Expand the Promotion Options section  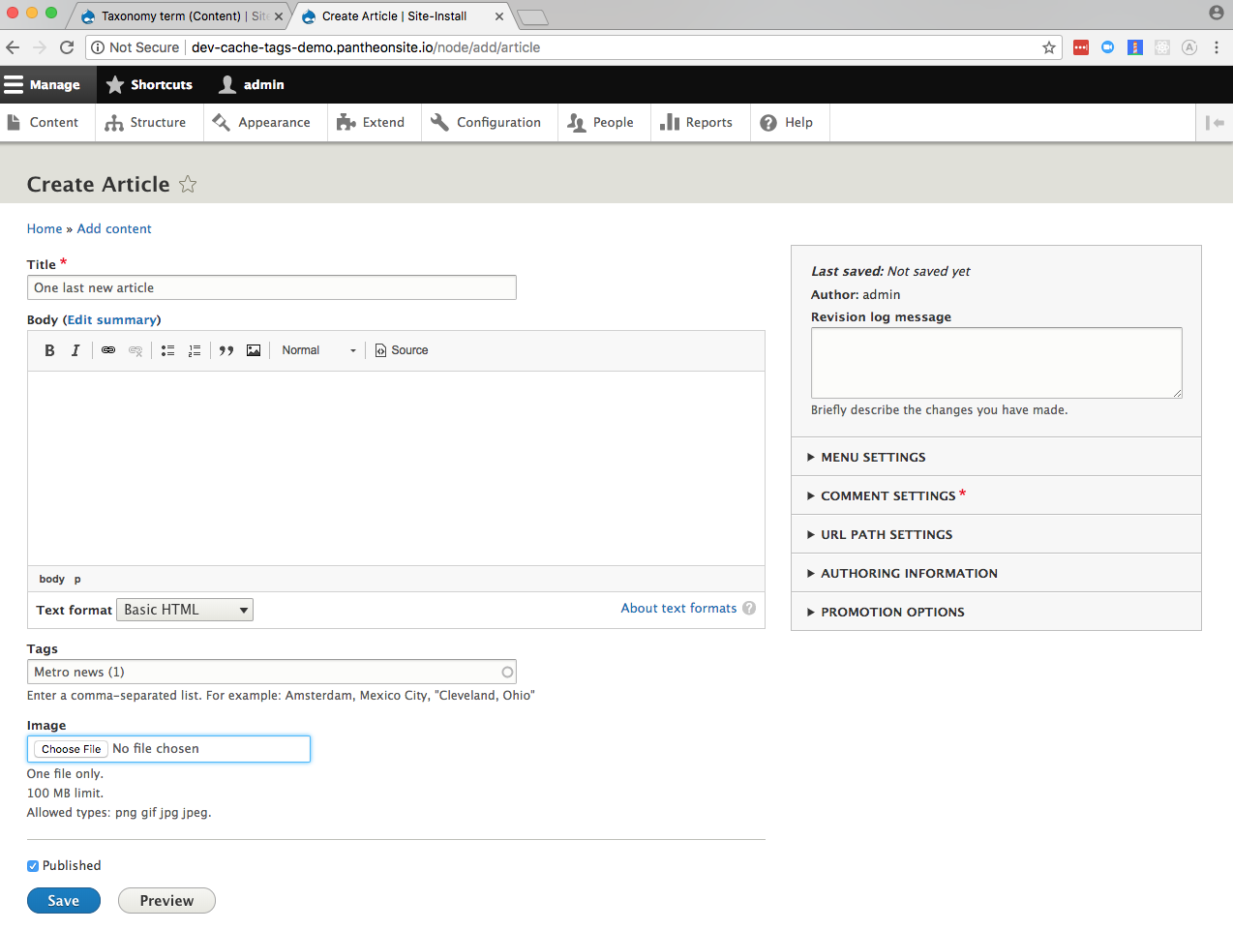pos(891,612)
